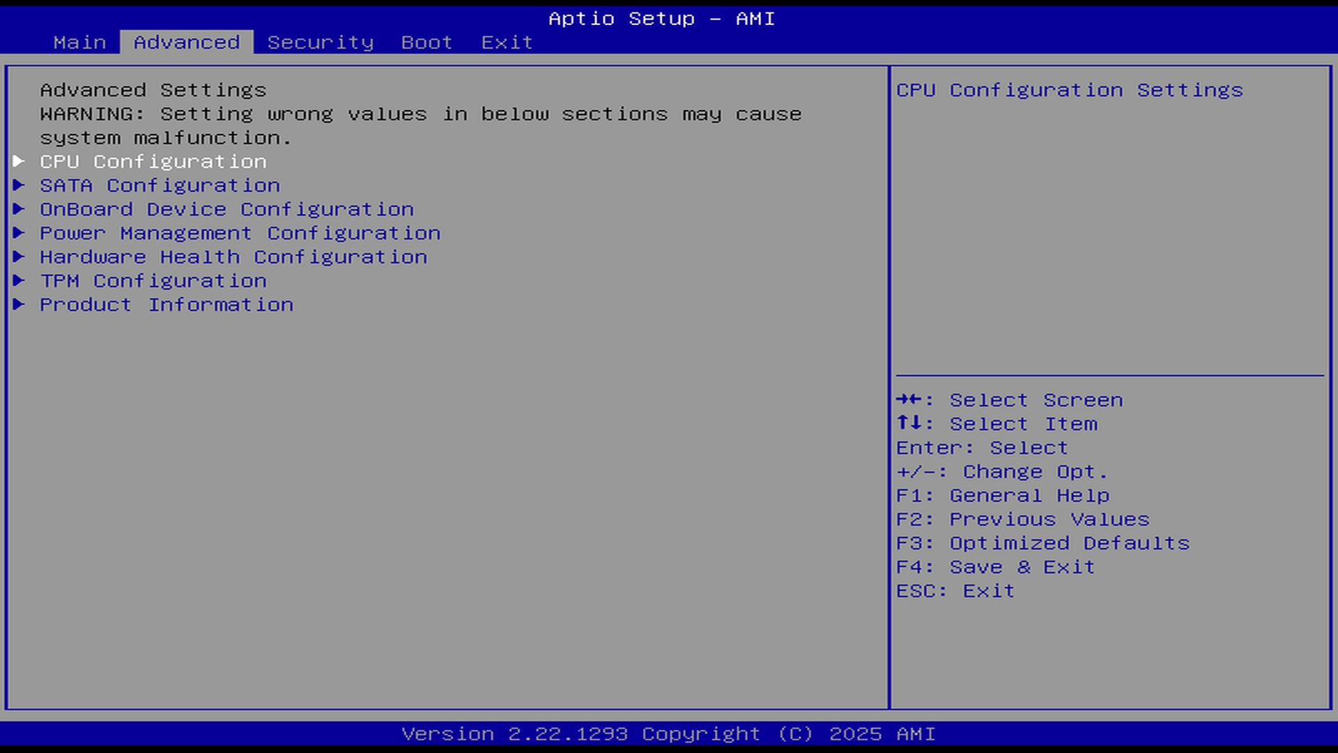The height and width of the screenshot is (753, 1338).
Task: Open the CPU Configuration submenu
Action: click(x=153, y=162)
